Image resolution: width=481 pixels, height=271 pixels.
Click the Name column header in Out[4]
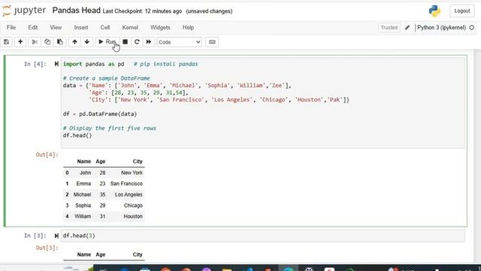coord(83,162)
